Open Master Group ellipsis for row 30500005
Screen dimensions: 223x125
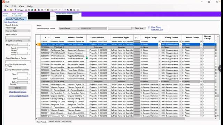pos(201,61)
